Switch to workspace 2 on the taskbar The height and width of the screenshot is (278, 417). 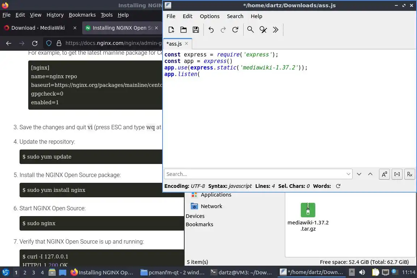[x=25, y=273]
